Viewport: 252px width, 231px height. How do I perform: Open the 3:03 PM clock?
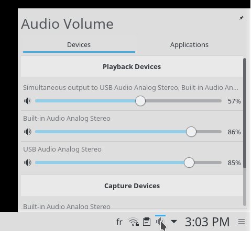[x=207, y=222]
